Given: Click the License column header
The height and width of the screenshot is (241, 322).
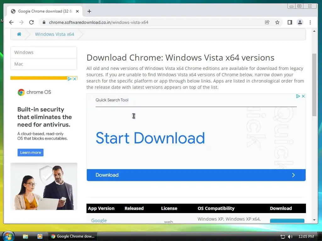Looking at the screenshot, I should tap(169, 208).
